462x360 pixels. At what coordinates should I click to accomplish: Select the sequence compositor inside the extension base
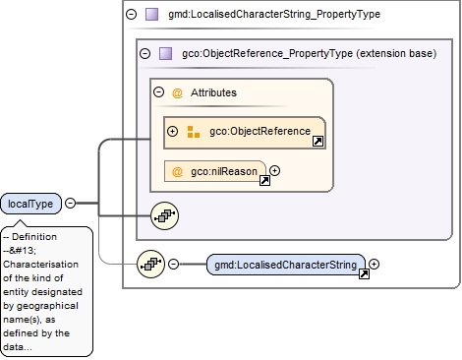[x=164, y=215]
